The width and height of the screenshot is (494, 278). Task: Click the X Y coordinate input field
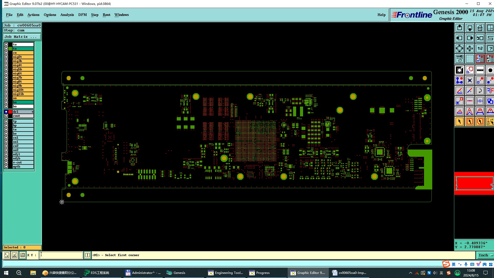61,255
